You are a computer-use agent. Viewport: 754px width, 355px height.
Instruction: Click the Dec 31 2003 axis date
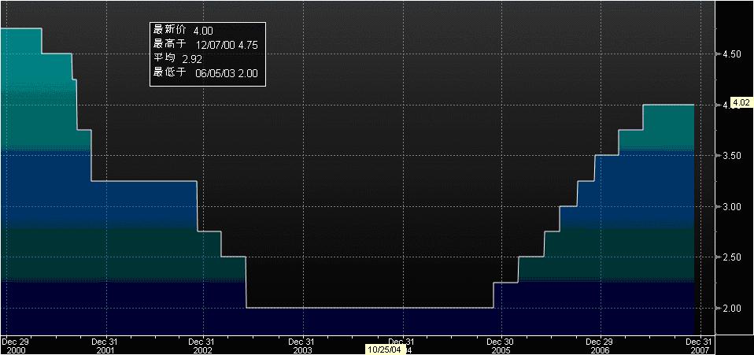point(302,346)
